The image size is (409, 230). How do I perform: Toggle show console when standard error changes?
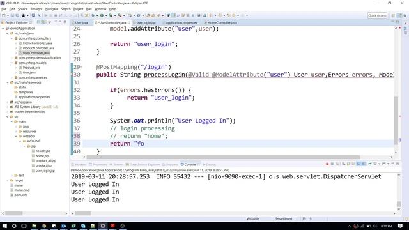coord(364,164)
